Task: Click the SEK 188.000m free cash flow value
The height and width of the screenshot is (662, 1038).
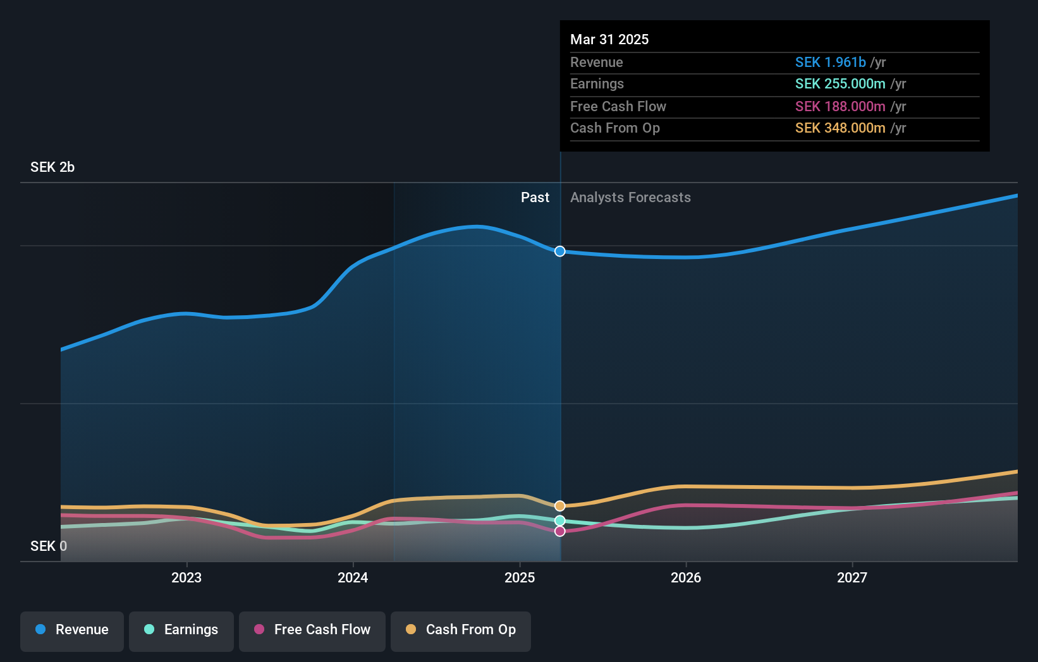Action: point(840,107)
